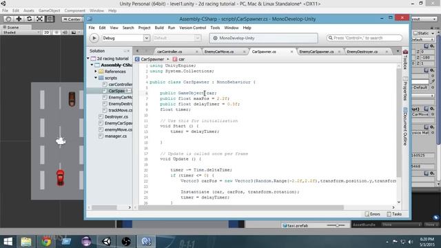Image resolution: width=441 pixels, height=248 pixels.
Task: Open the Debug configuration dropdown
Action: pyautogui.click(x=147, y=38)
